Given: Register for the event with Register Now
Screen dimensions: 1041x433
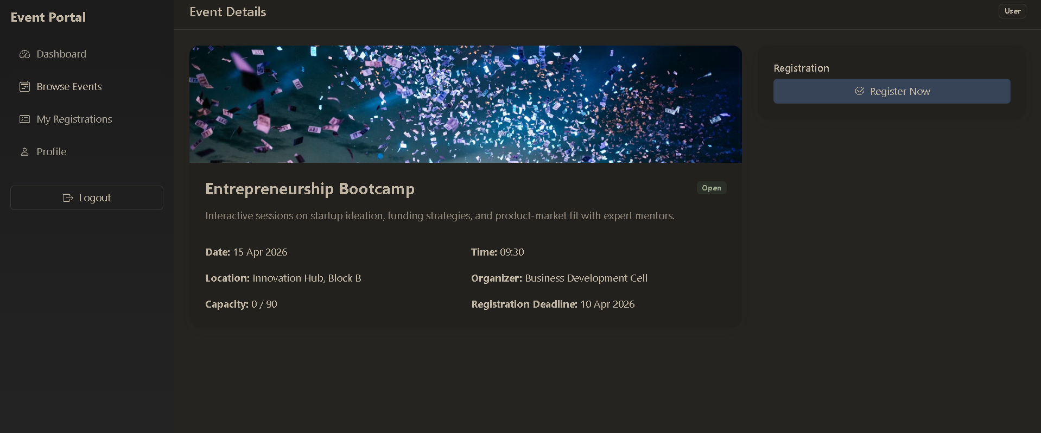Looking at the screenshot, I should click(892, 91).
